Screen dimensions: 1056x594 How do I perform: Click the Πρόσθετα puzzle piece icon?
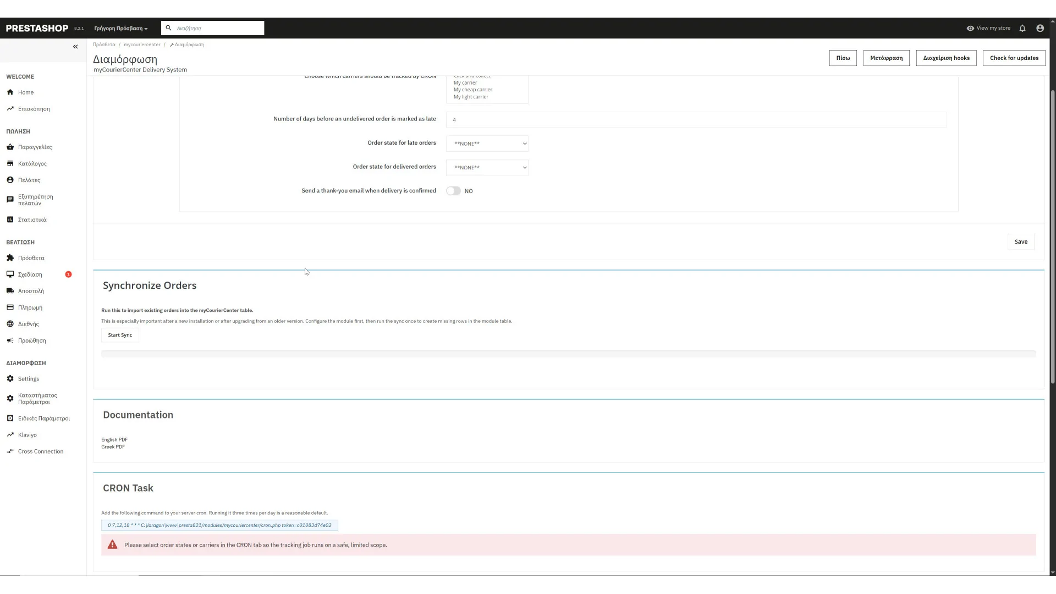point(10,257)
